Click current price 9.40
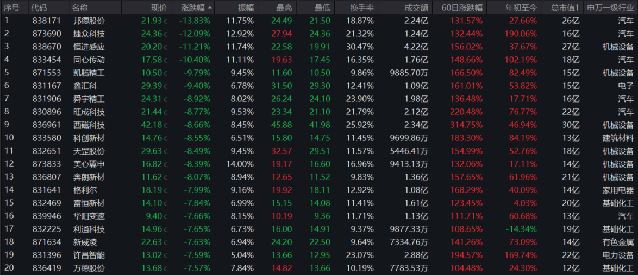This screenshot has width=638, height=275. 154,216
